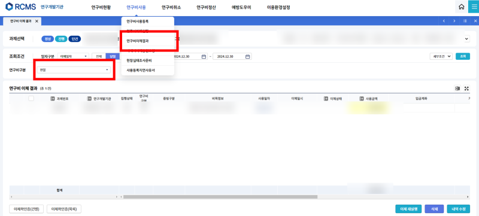Click the 이체확인증(건별) button
Screen dimensions: 479x216
[26, 209]
